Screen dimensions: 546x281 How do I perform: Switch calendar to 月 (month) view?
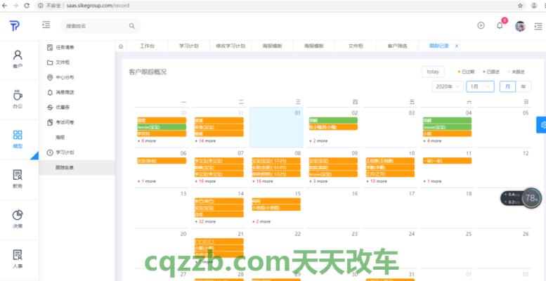507,86
